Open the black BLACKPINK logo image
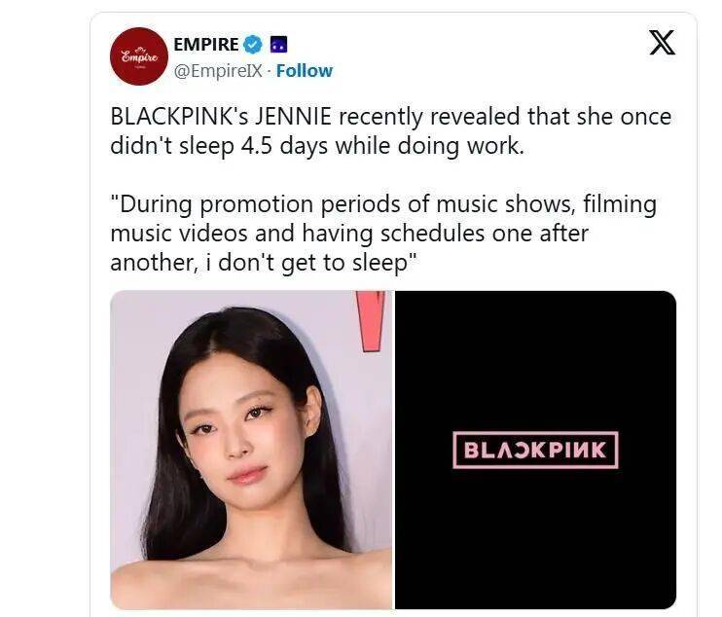Image resolution: width=722 pixels, height=617 pixels. (x=535, y=450)
